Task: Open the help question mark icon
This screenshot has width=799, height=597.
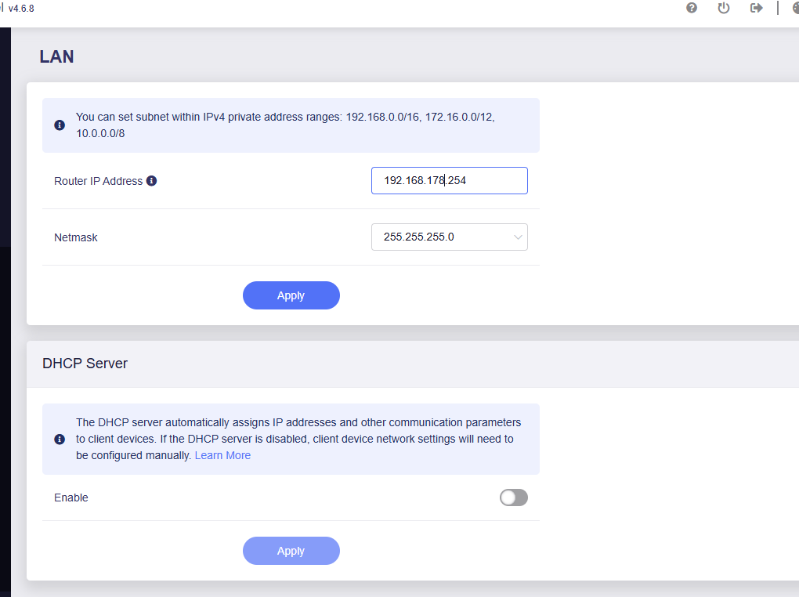Action: point(692,8)
